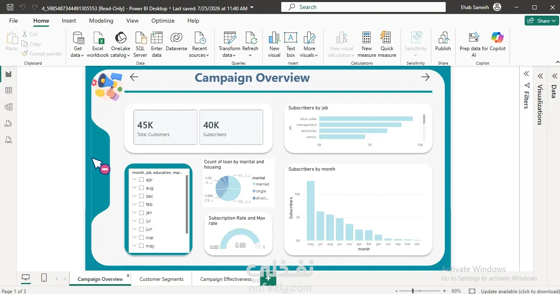The image size is (560, 294).
Task: Go to next page with right arrow
Action: coord(426,77)
